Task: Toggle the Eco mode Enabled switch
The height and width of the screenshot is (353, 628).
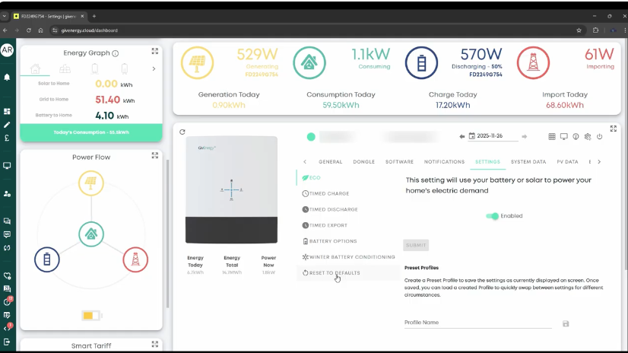Action: point(493,216)
